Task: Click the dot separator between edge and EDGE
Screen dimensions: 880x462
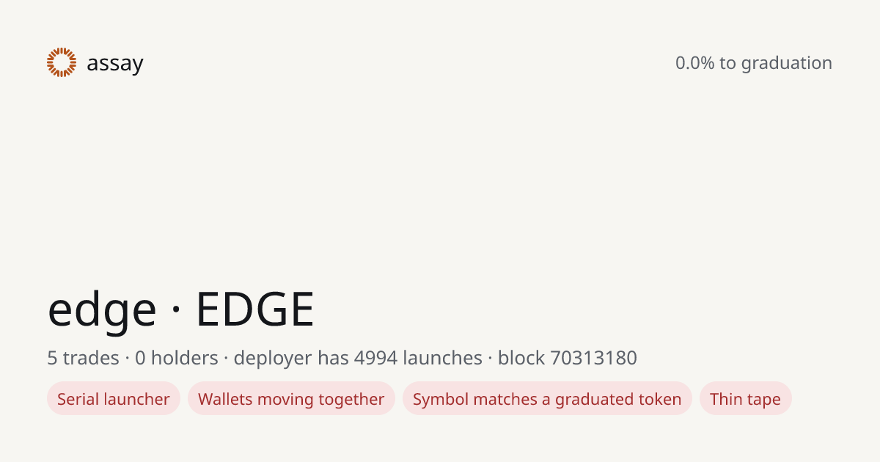Action: (176, 311)
